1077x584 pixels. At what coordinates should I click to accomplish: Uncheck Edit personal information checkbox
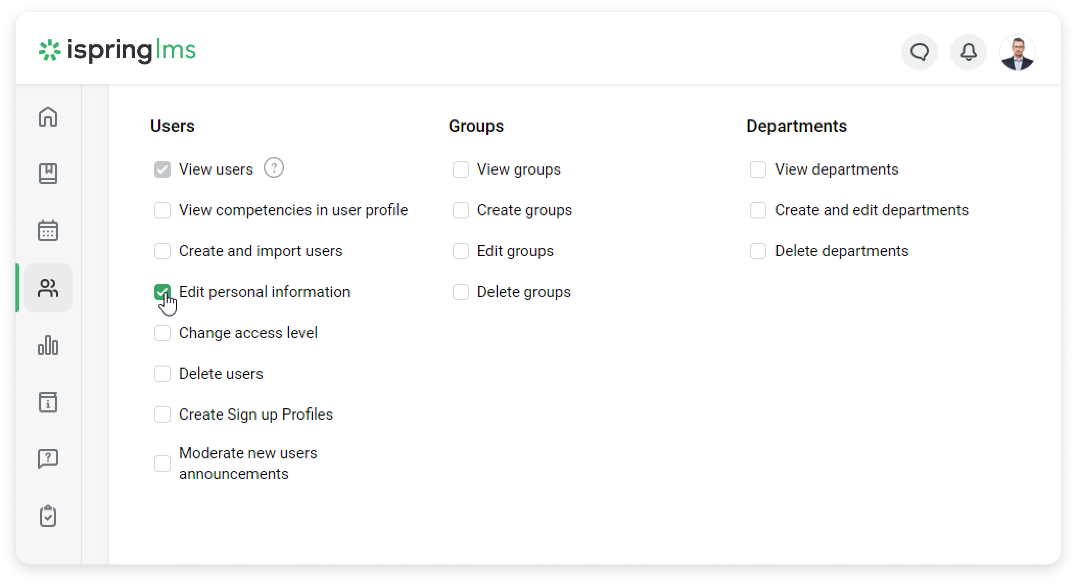click(x=162, y=291)
